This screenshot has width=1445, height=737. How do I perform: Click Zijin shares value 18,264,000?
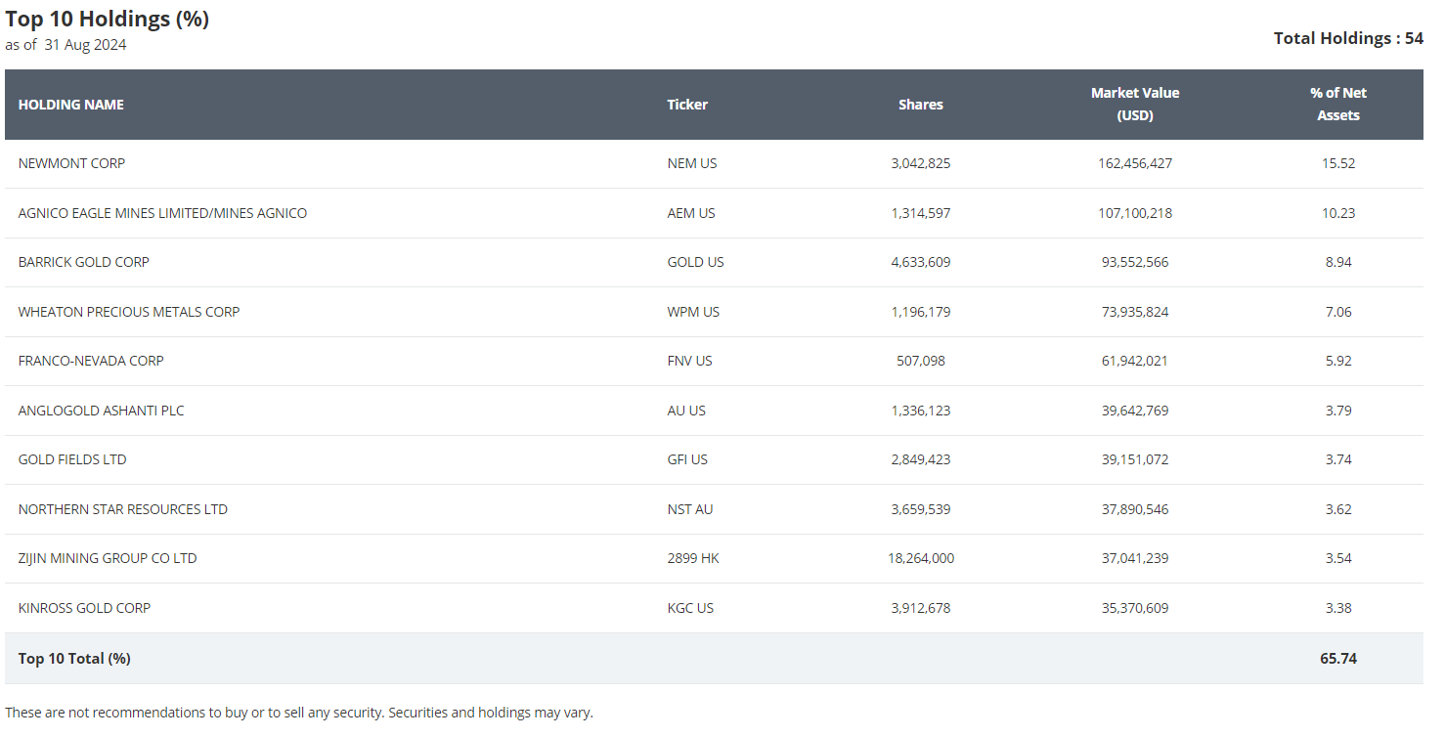pos(921,558)
